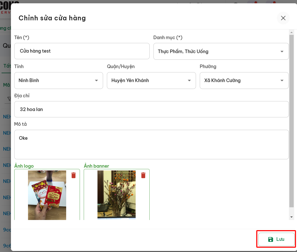Open Quận/Huyện dropdown showing Huyện Yên Khánh
Screen dimensions: 297x252
151,81
